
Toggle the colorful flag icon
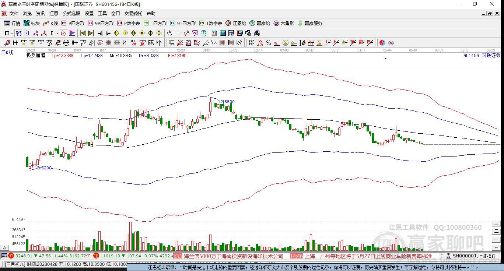[72, 33]
